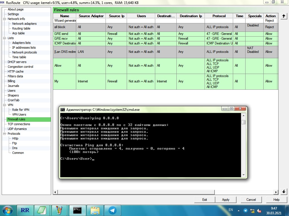Sort by Name column header
Screen dimensions: 289x216
click(65, 16)
